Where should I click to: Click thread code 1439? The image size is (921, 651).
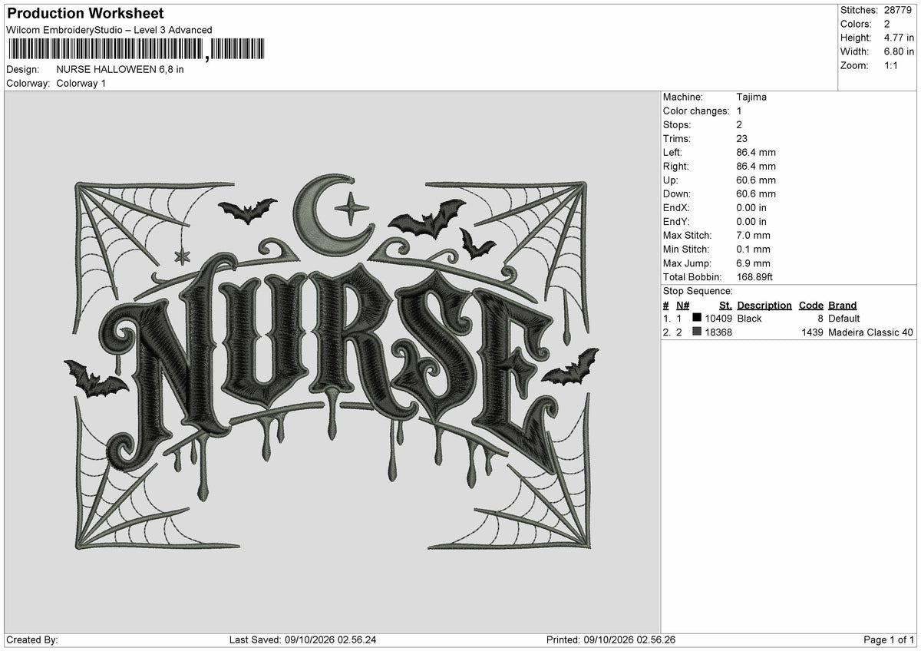812,332
